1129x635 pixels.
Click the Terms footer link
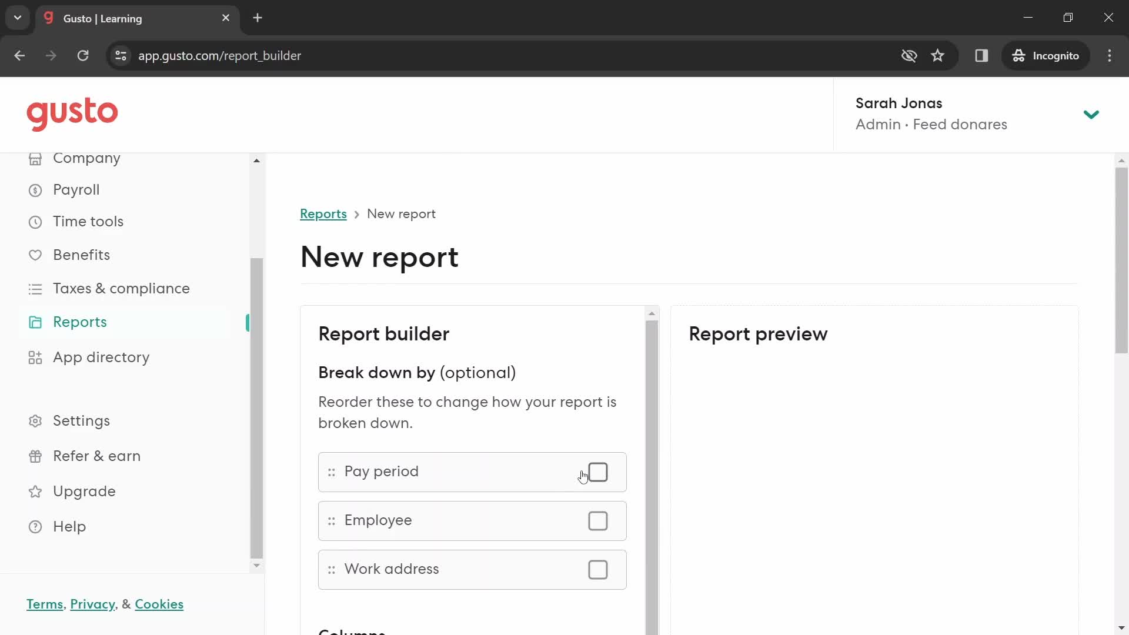point(44,604)
